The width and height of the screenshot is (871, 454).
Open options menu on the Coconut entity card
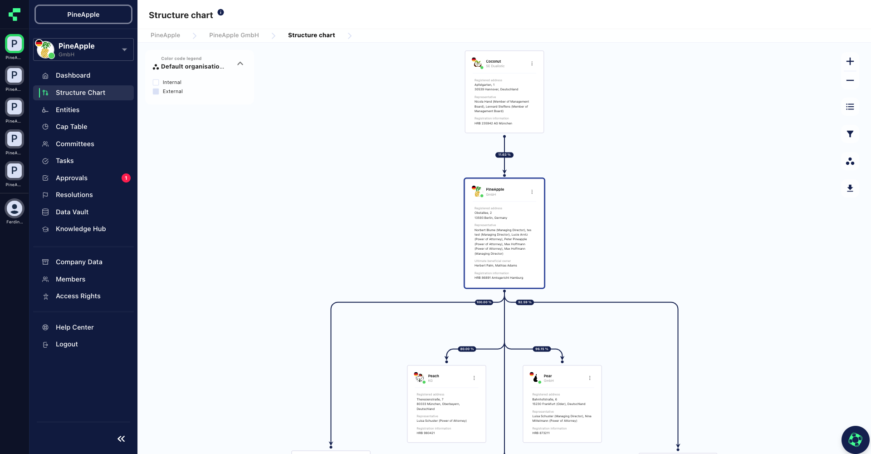(532, 64)
